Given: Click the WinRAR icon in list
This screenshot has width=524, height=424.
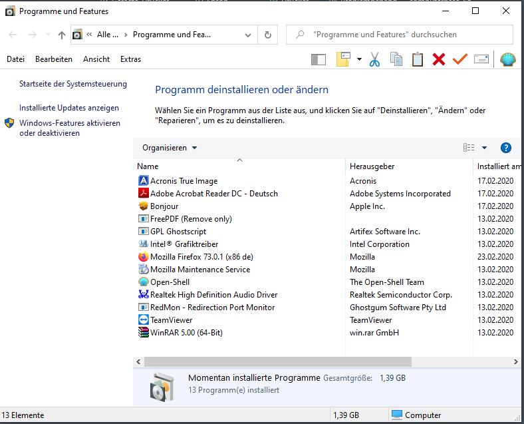Looking at the screenshot, I should coord(144,332).
